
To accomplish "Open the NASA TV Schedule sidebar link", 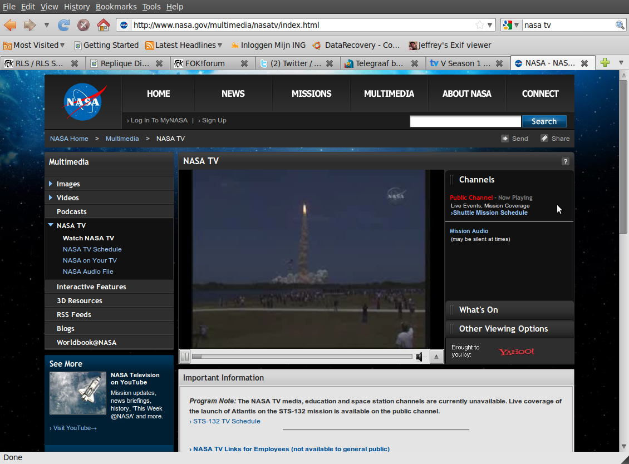I will pyautogui.click(x=92, y=249).
